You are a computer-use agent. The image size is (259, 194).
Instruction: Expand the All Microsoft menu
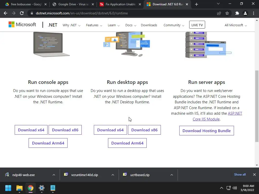coord(236,25)
